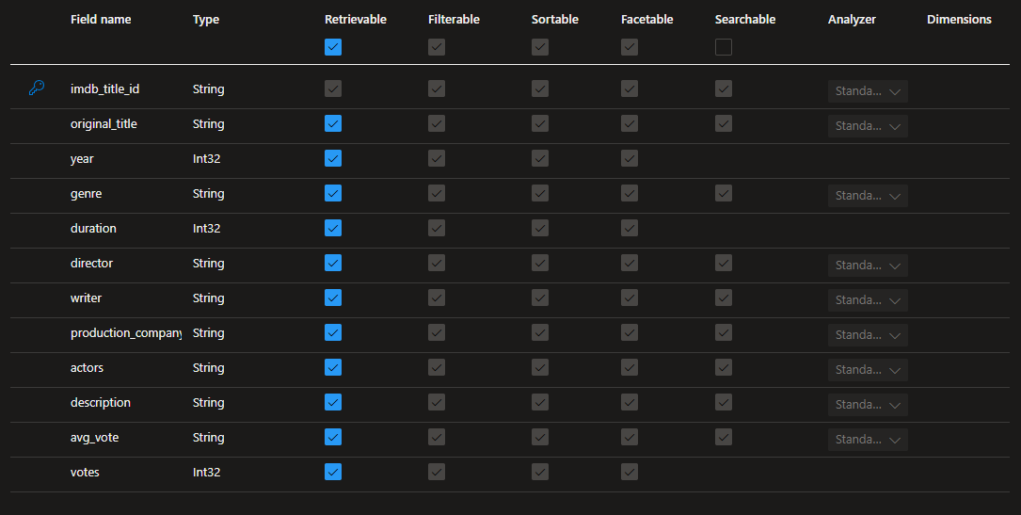Uncheck Retrievable for actors field
This screenshot has width=1021, height=515.
pyautogui.click(x=333, y=367)
